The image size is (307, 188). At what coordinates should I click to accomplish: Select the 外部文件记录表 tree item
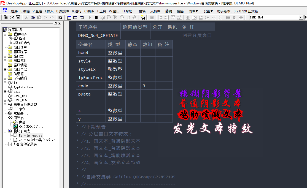[x=25, y=144]
